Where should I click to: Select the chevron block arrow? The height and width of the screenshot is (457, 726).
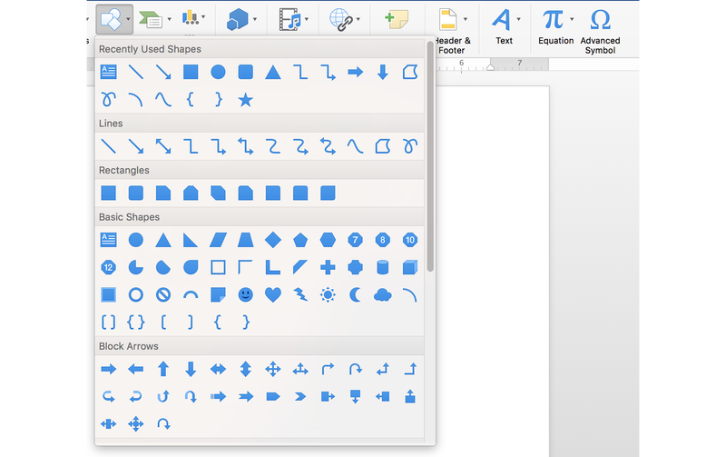pos(300,397)
